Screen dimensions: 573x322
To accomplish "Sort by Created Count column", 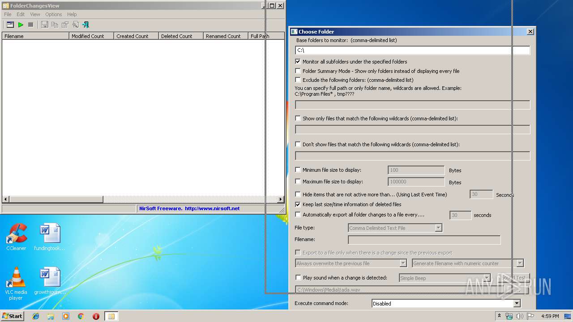I will 137,36.
